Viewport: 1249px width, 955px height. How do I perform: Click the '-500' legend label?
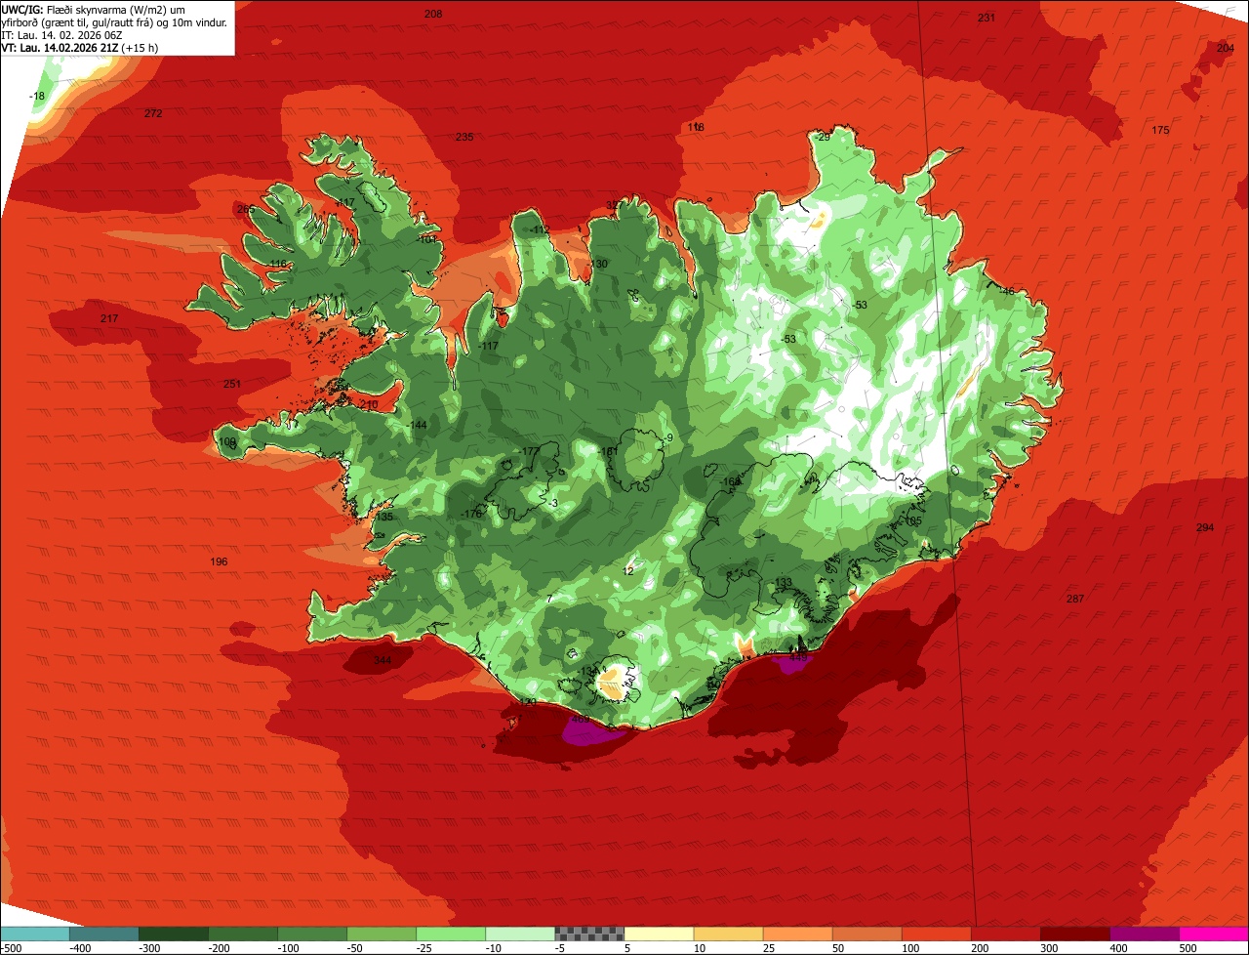[12, 948]
